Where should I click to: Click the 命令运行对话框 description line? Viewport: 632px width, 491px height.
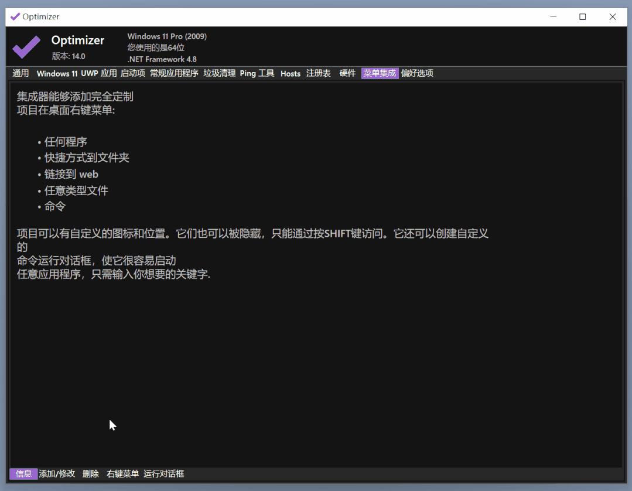click(96, 260)
